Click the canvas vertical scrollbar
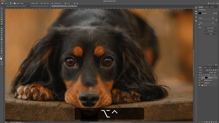 (x=193, y=63)
